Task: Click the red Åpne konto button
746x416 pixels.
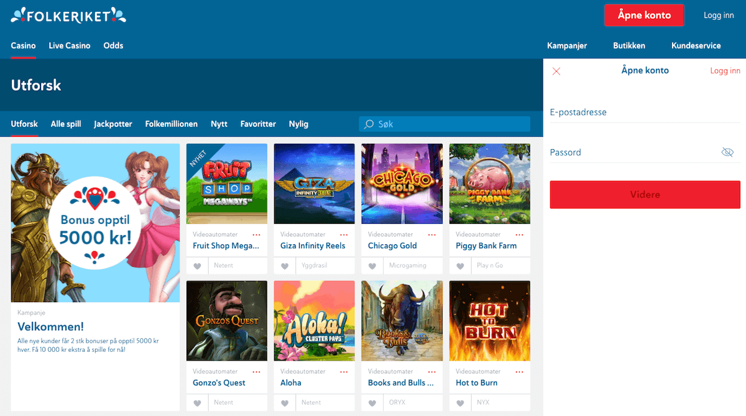Action: click(x=644, y=16)
